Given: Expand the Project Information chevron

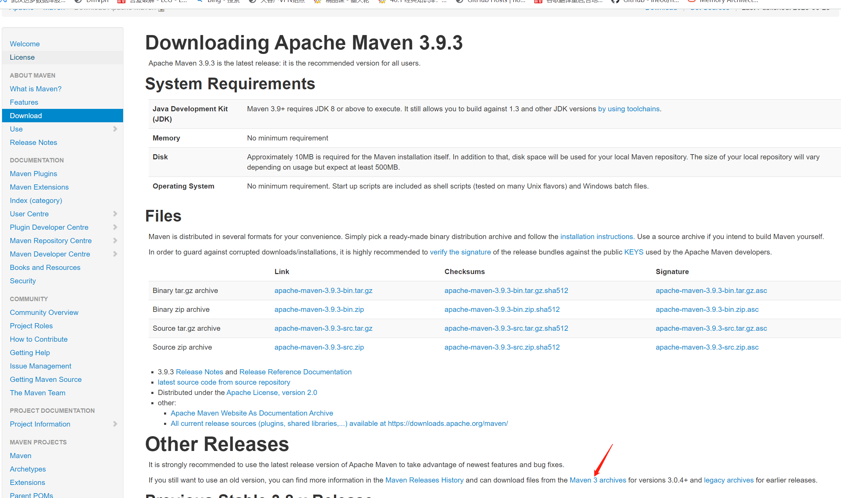Looking at the screenshot, I should click(x=115, y=424).
